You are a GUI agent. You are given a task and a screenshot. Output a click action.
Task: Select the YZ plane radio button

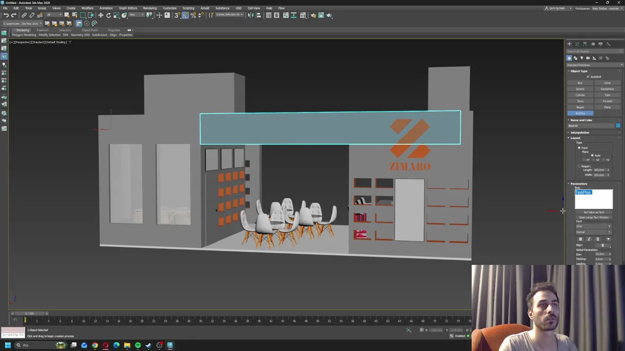[x=604, y=160]
